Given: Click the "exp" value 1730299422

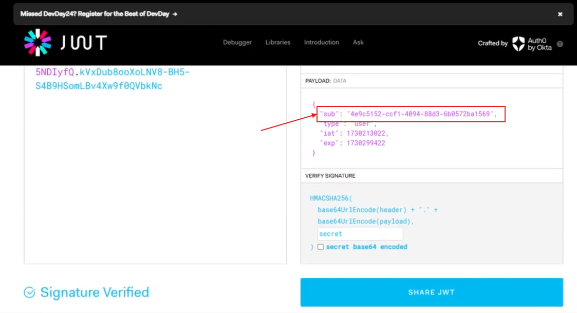Looking at the screenshot, I should tap(365, 143).
